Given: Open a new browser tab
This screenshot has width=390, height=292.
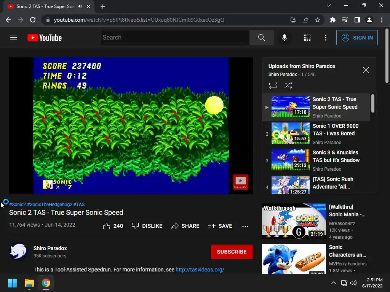Looking at the screenshot, I should click(x=103, y=6).
